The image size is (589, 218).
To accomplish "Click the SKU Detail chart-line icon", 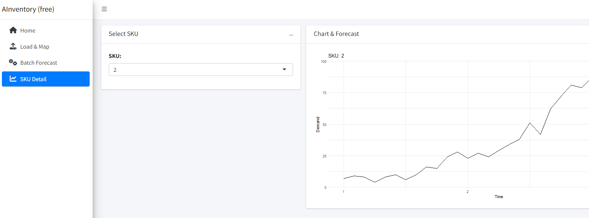I will 13,79.
